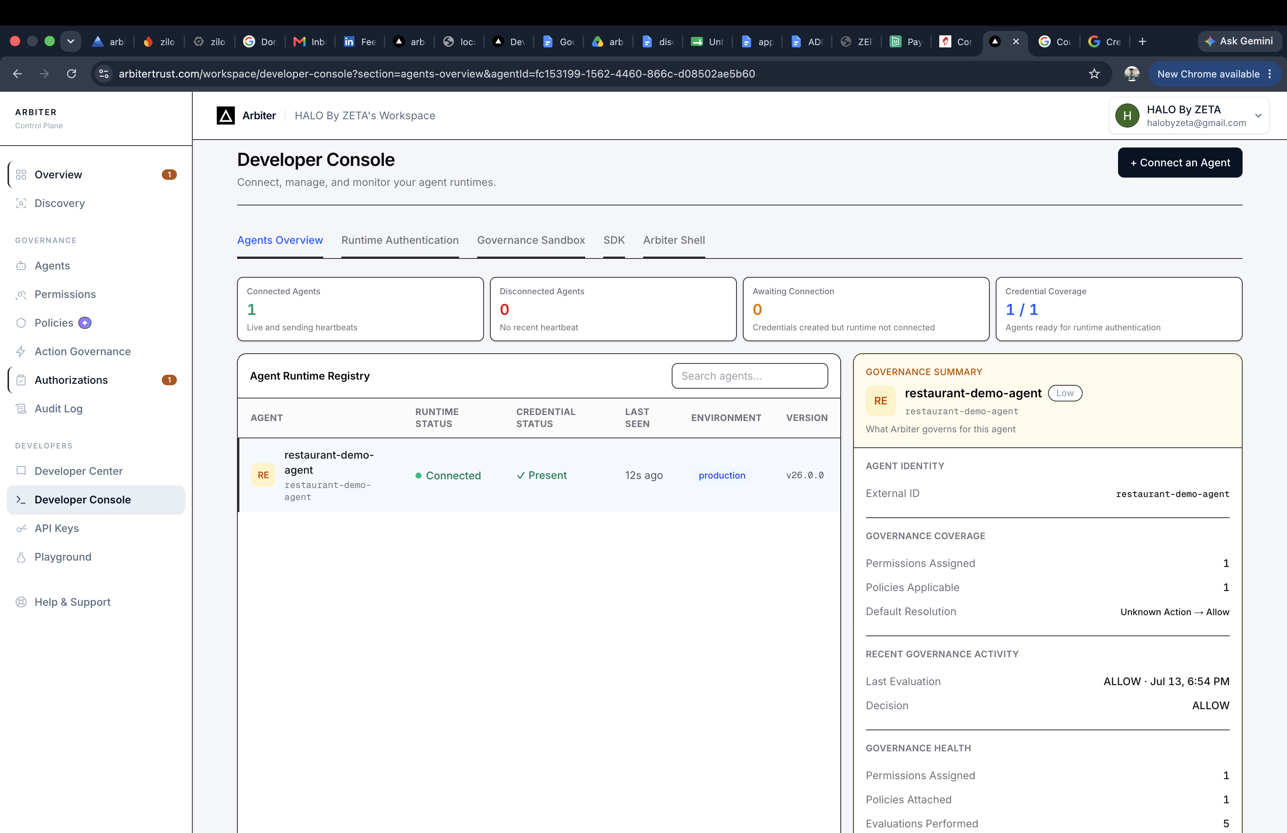Image resolution: width=1287 pixels, height=833 pixels.
Task: Focus the Search agents input field
Action: point(749,376)
